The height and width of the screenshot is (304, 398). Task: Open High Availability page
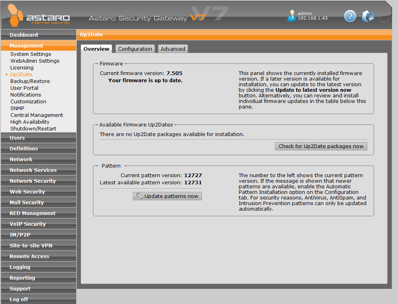(x=30, y=122)
